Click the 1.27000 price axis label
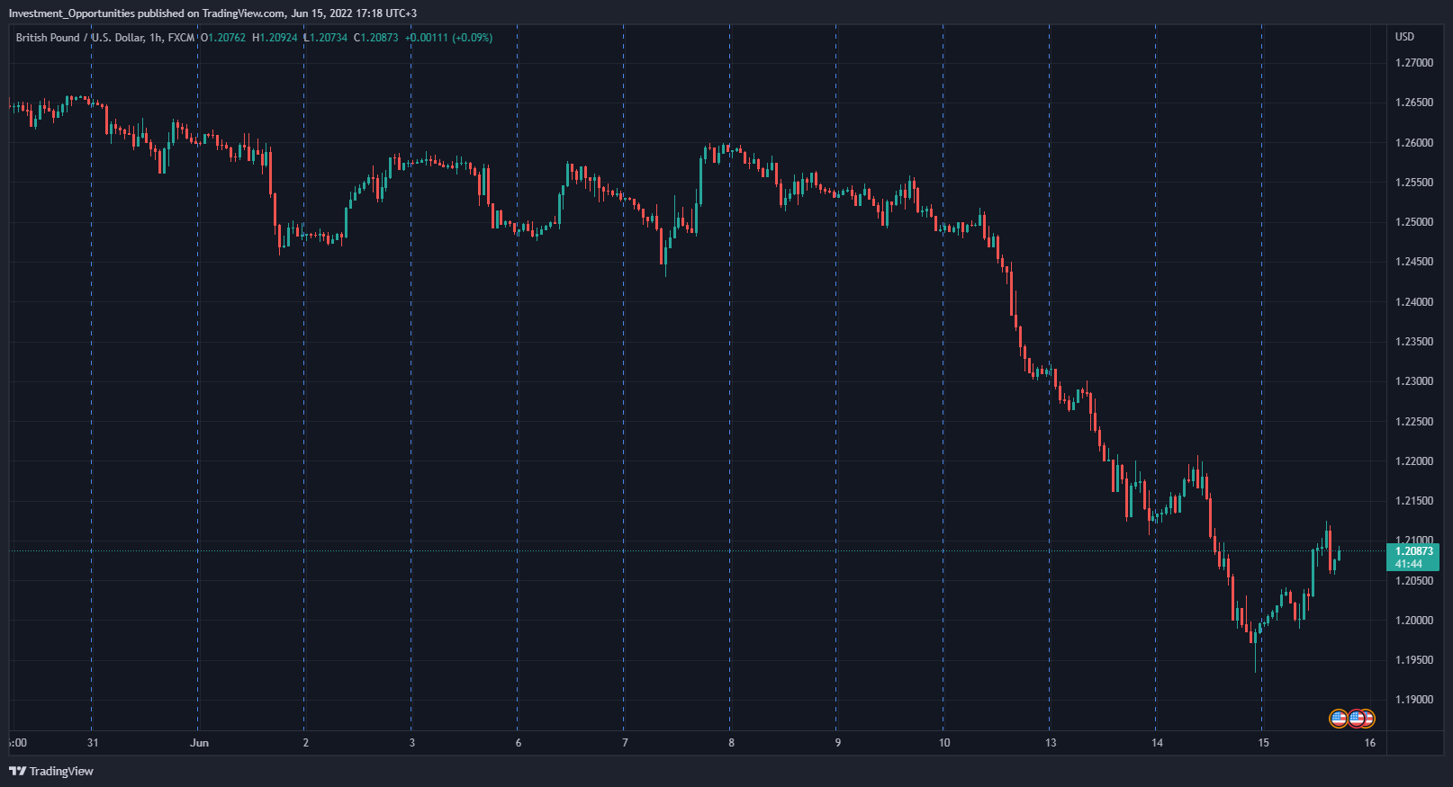Screen dimensions: 1453x787 coord(1414,63)
